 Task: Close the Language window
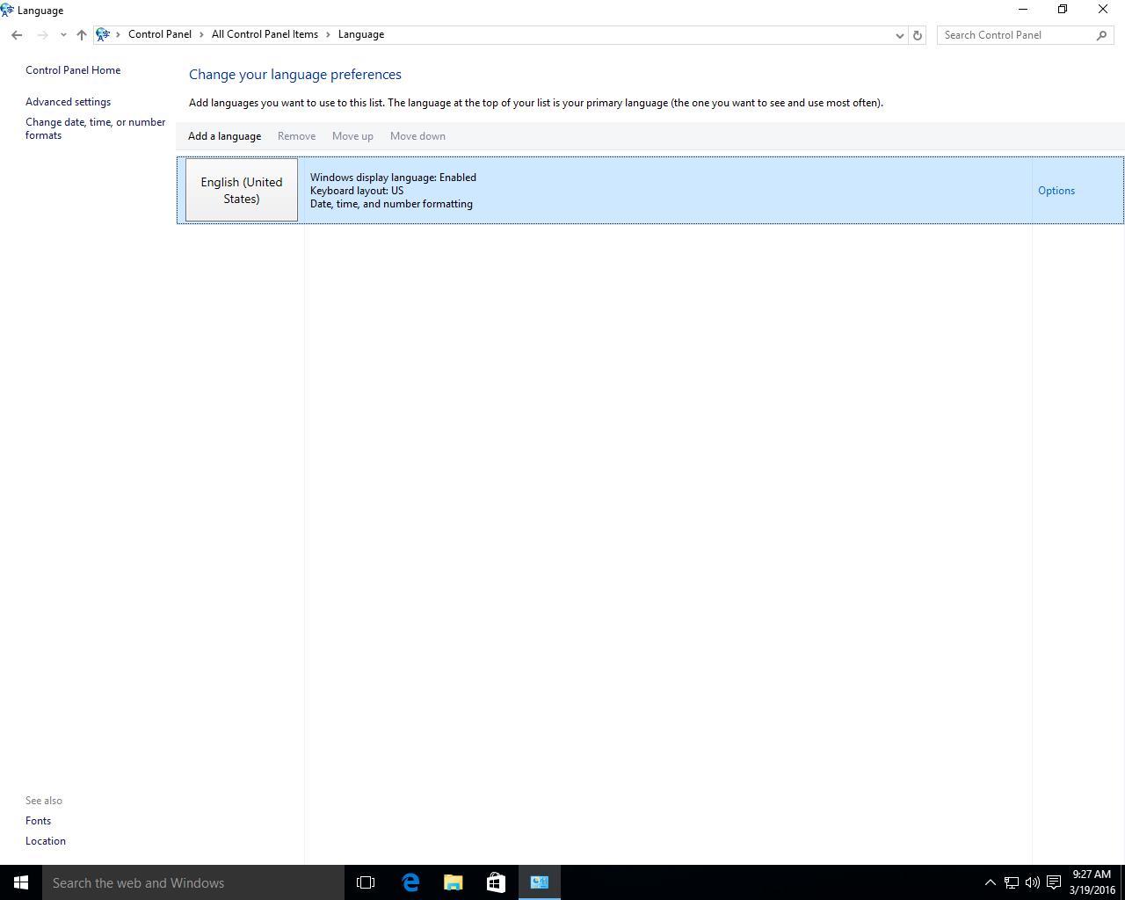pyautogui.click(x=1103, y=10)
